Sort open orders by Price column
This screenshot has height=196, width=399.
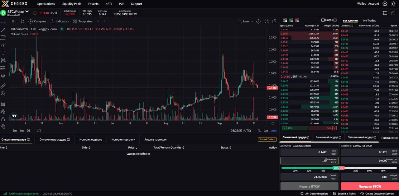[132, 147]
